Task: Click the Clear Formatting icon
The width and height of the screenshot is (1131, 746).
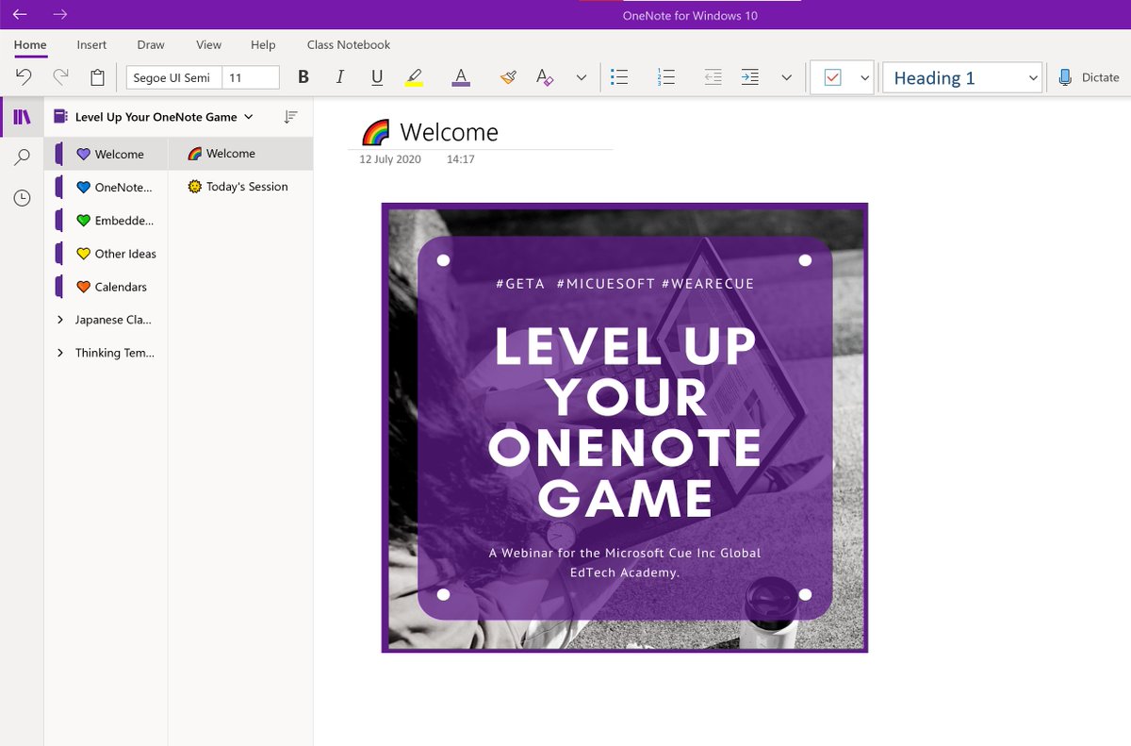Action: pyautogui.click(x=545, y=77)
